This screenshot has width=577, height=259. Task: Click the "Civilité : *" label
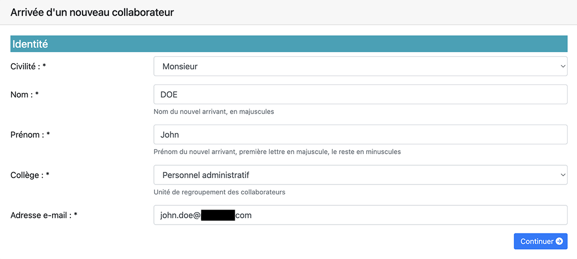[x=28, y=67]
